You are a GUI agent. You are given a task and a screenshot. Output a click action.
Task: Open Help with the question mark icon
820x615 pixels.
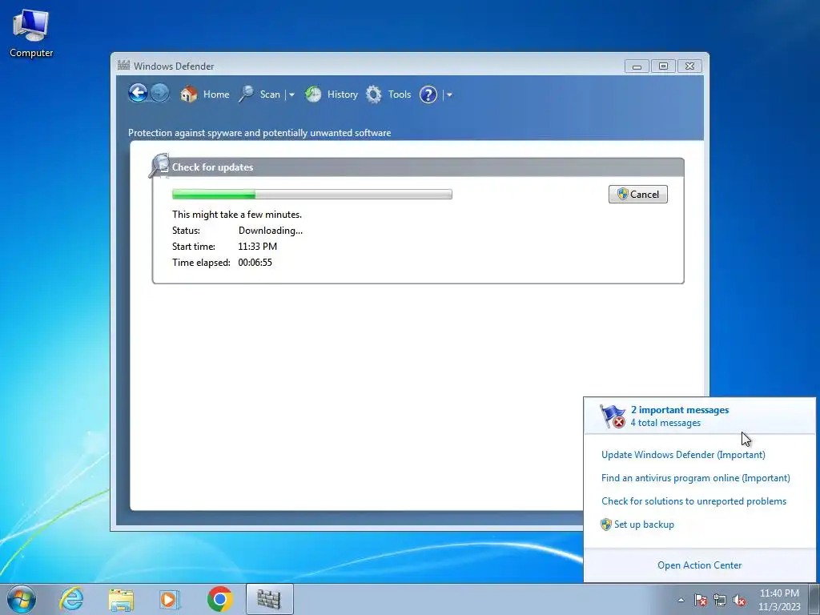428,94
